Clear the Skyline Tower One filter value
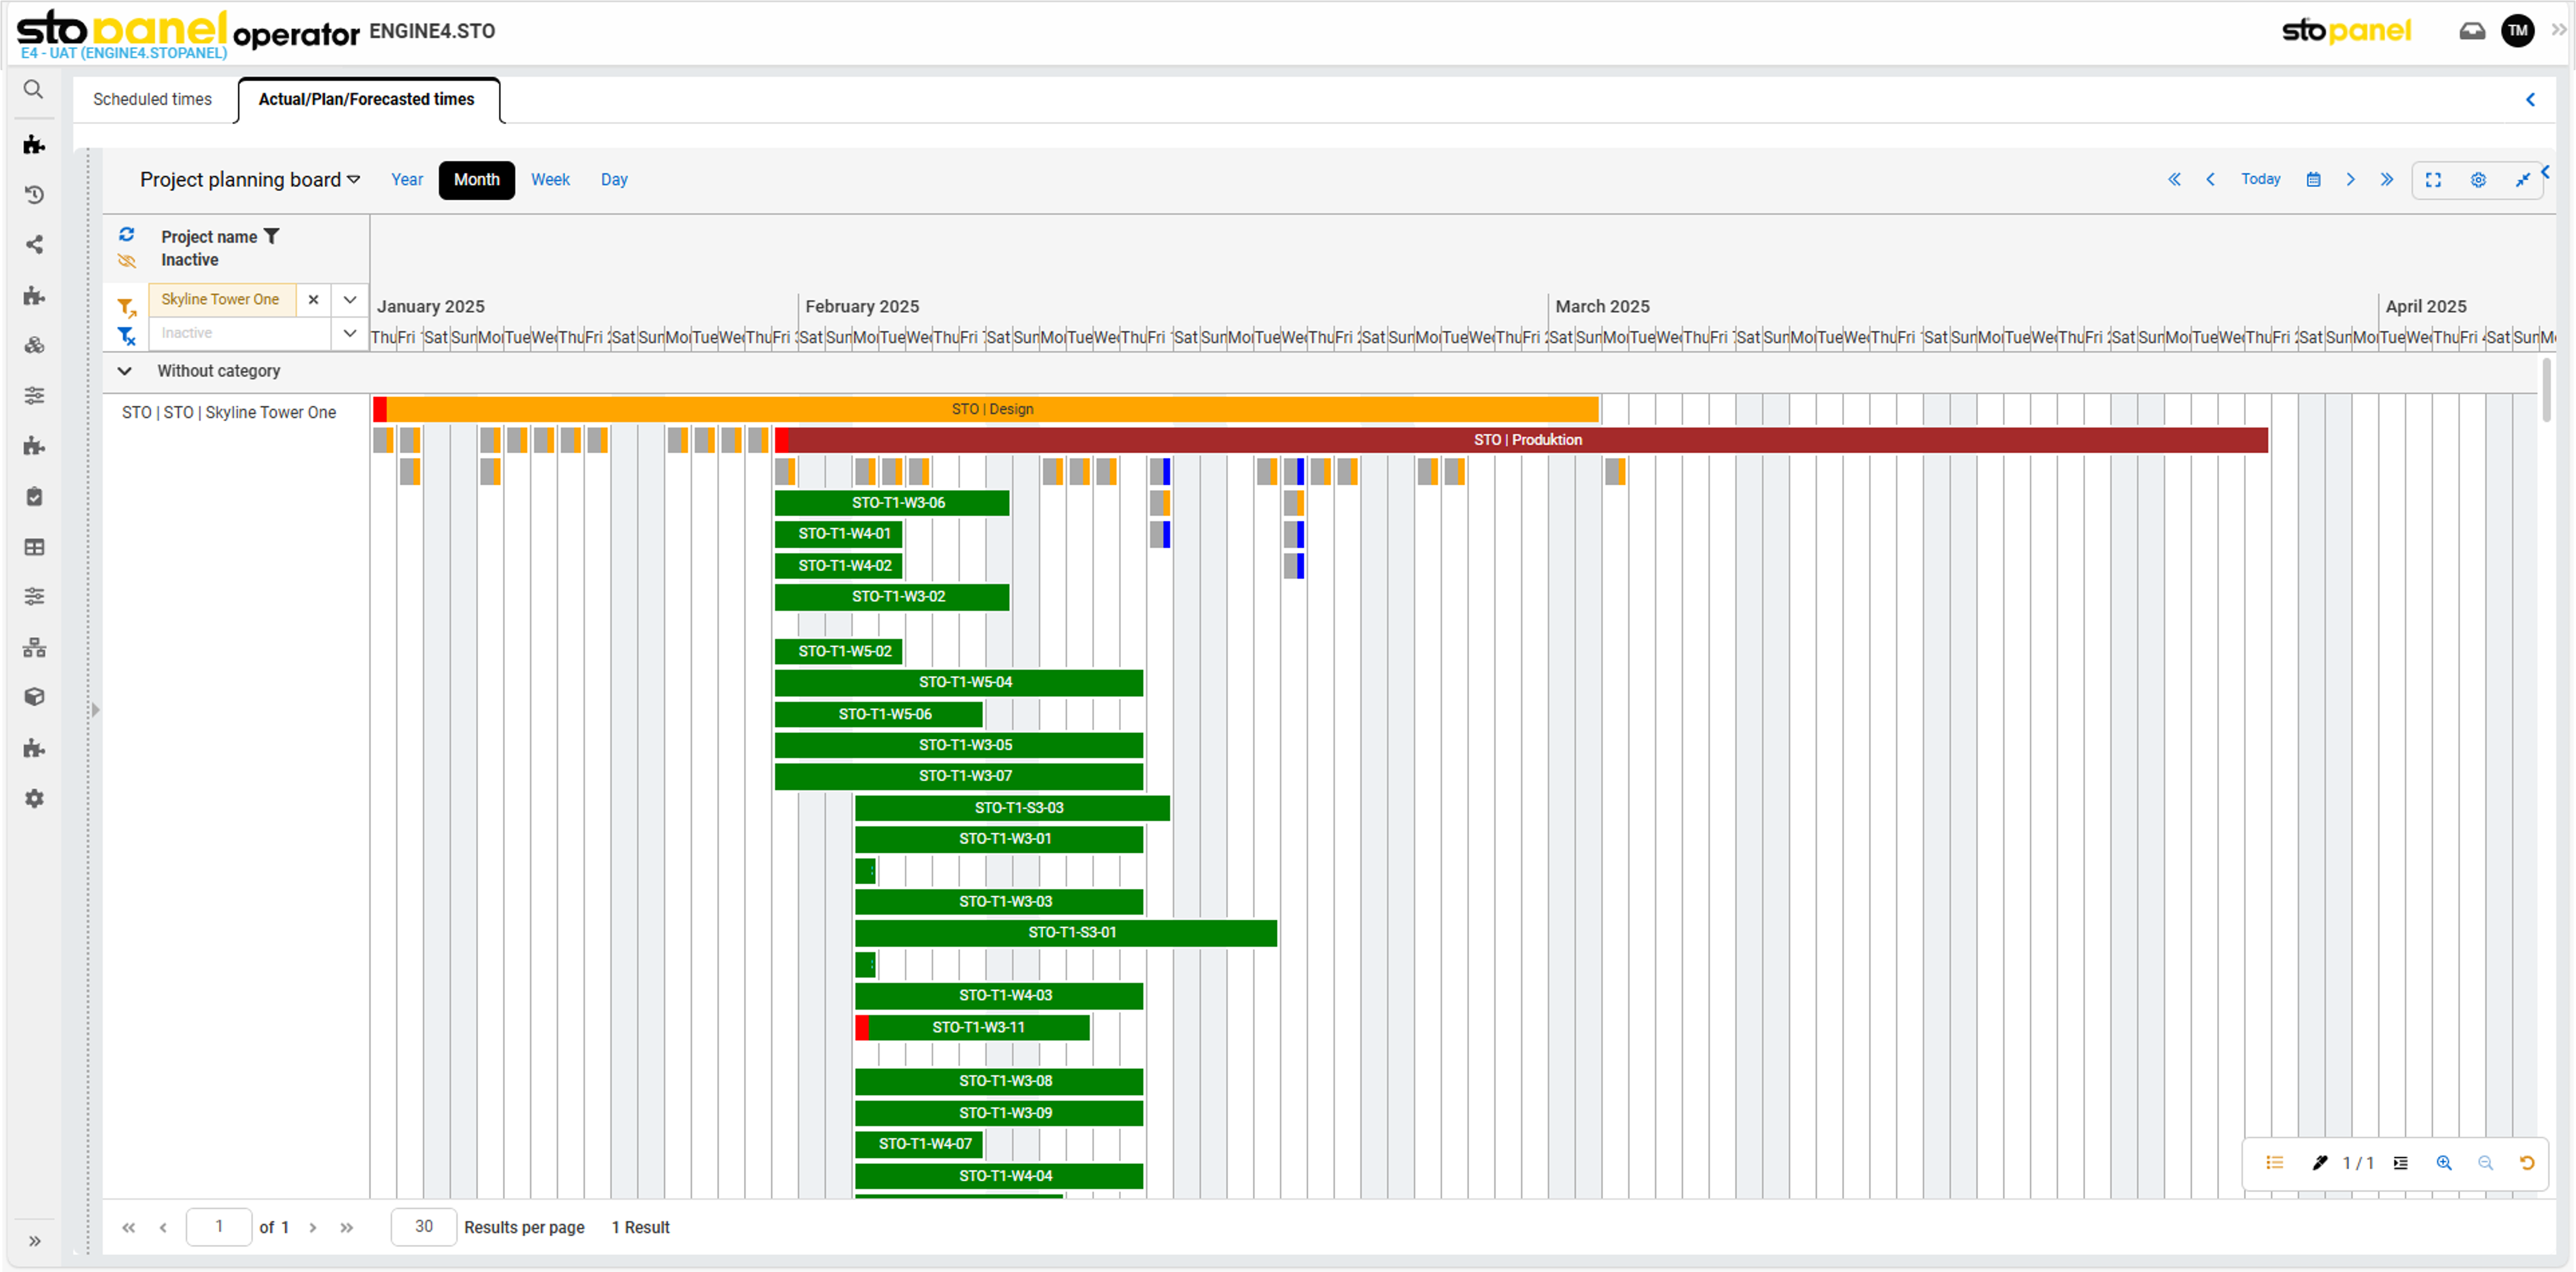Image resolution: width=2576 pixels, height=1272 pixels. coord(313,300)
